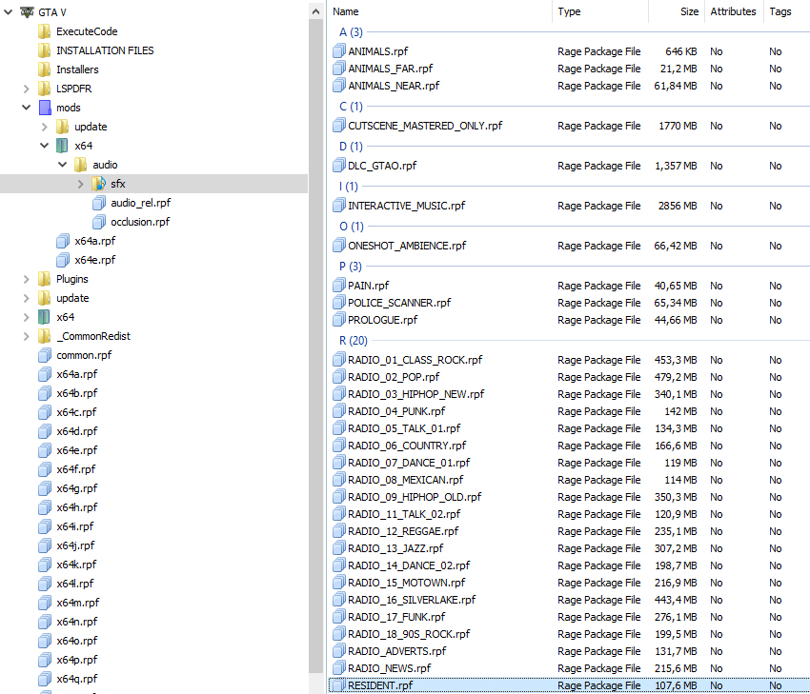
Task: Click the tree panel scrollbar thumb
Action: pyautogui.click(x=316, y=346)
